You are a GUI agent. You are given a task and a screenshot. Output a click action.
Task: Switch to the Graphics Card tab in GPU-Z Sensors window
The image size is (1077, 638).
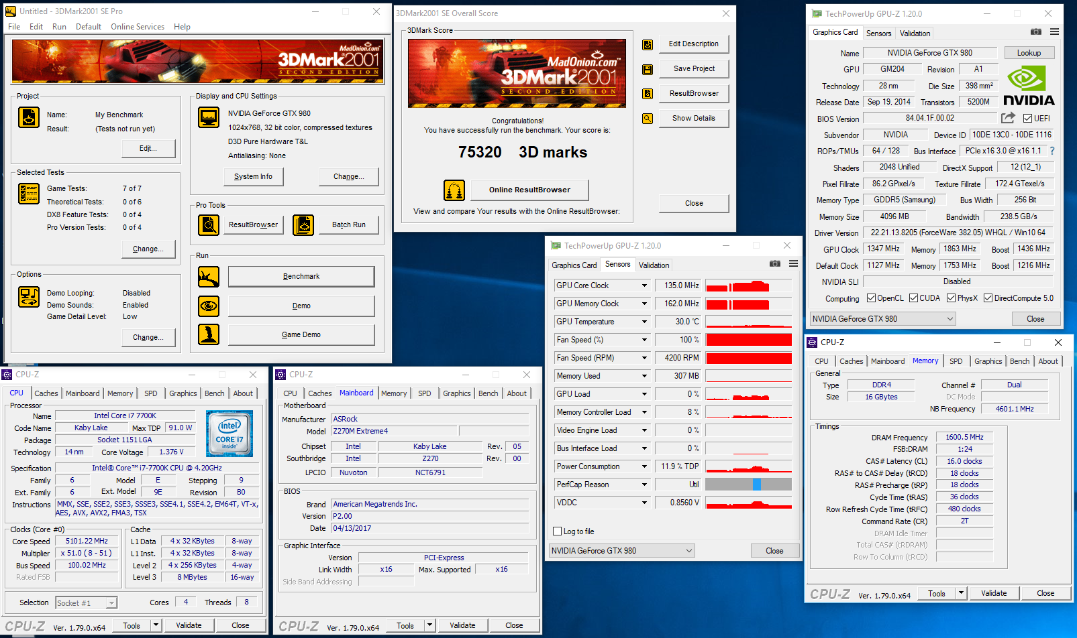pos(574,265)
